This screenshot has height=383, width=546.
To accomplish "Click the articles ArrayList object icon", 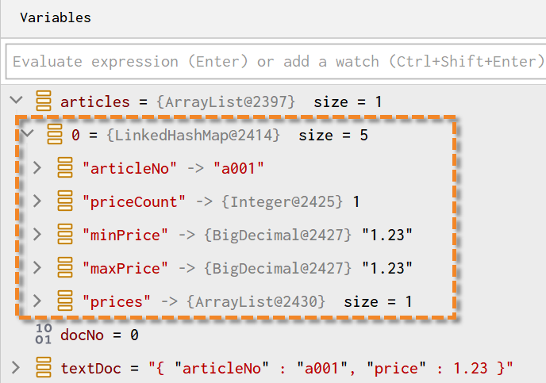I will point(44,101).
